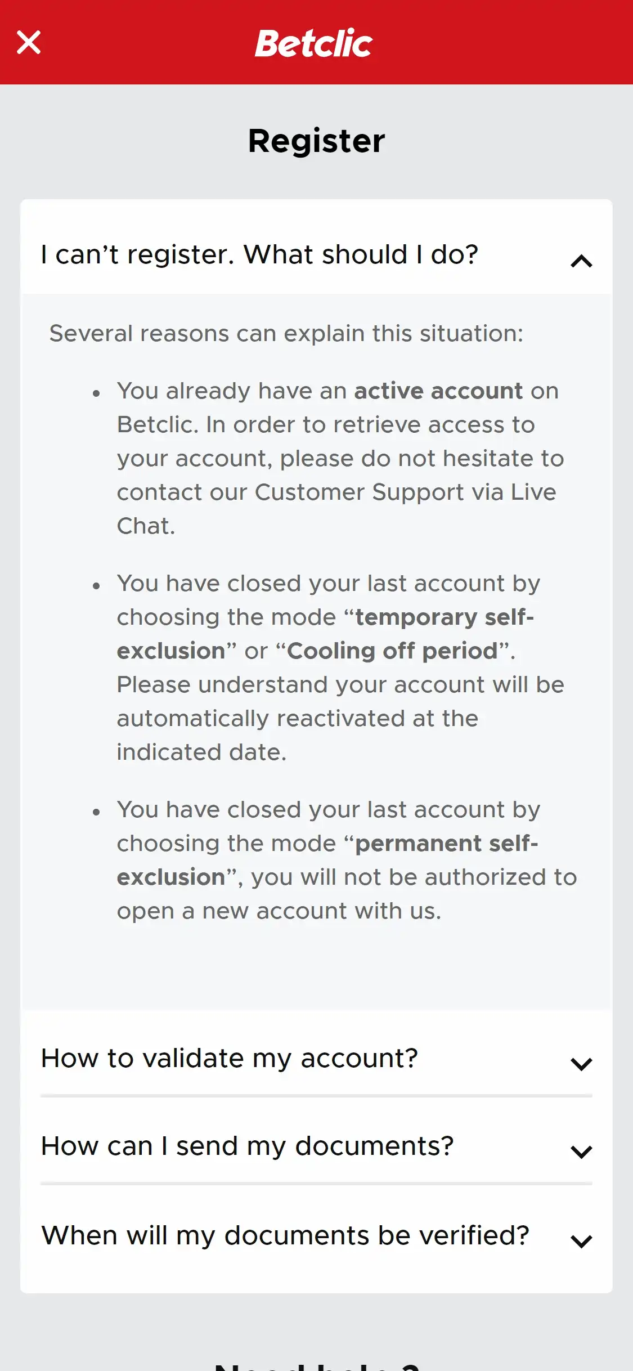Viewport: 633px width, 1371px height.
Task: Open the "How can I send my documents?" question text
Action: [x=248, y=1146]
